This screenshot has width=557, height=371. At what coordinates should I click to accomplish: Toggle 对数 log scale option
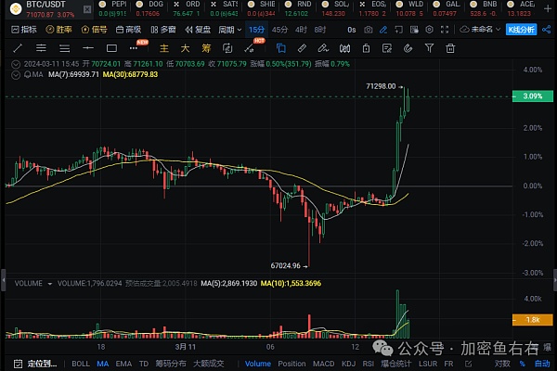[x=502, y=364]
